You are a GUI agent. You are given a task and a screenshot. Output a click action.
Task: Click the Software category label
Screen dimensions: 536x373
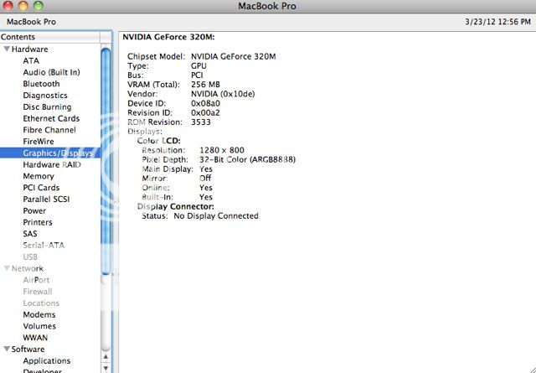[x=28, y=349]
